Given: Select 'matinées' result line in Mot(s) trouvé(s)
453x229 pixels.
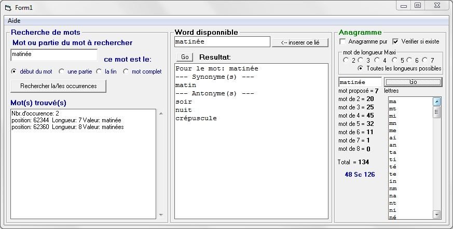Looking at the screenshot, I should click(67, 126).
